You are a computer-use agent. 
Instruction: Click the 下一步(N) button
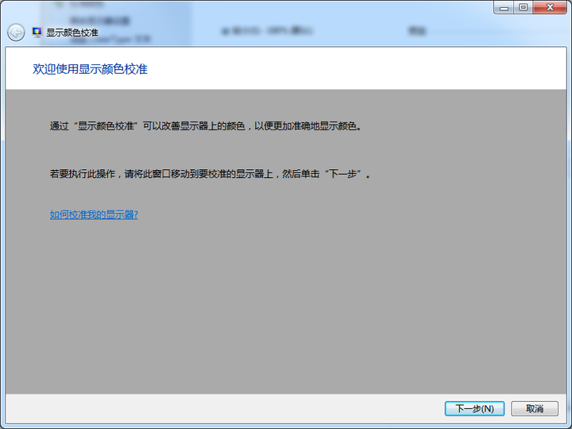(474, 408)
